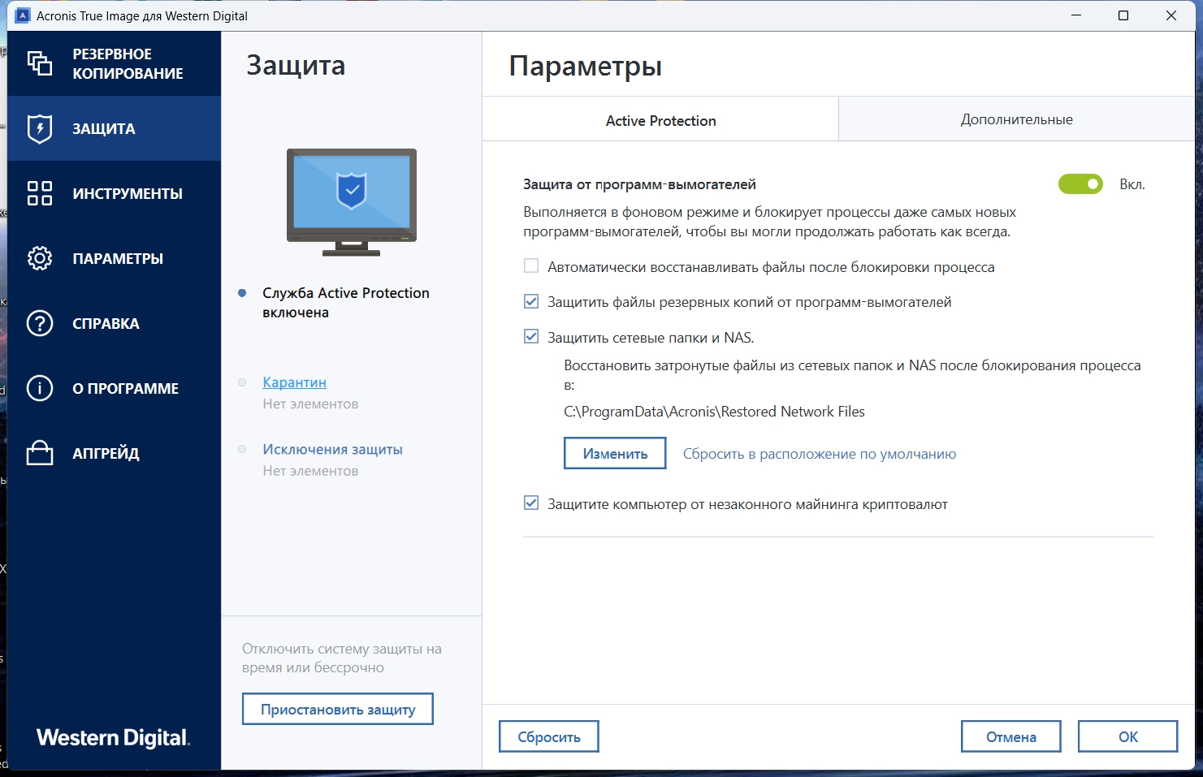
Task: Click the shield protection icon in sidebar
Action: 40,128
